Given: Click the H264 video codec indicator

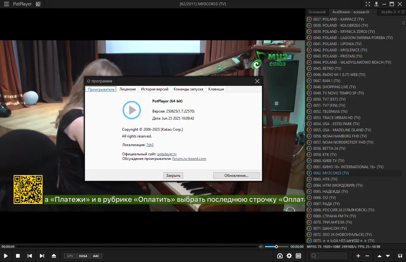Looking at the screenshot, I should (x=83, y=256).
